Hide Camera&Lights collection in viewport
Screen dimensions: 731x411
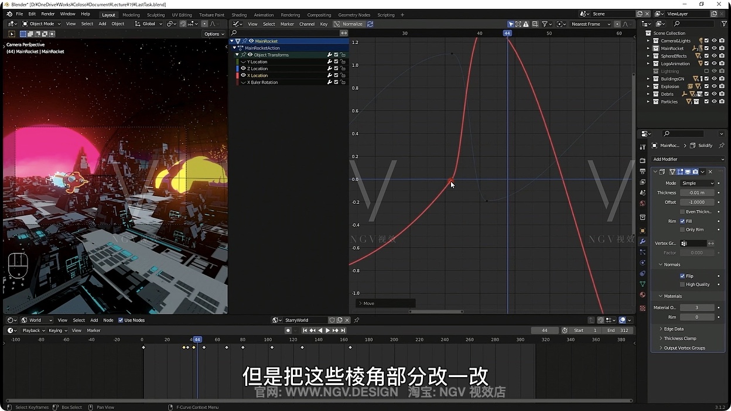pyautogui.click(x=714, y=40)
